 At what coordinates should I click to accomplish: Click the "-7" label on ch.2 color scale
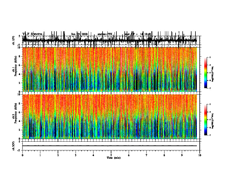point(209,135)
